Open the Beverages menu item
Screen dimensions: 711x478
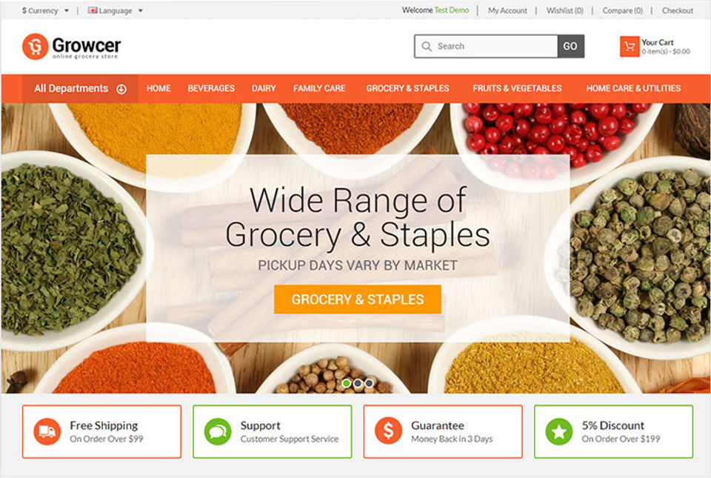click(211, 88)
